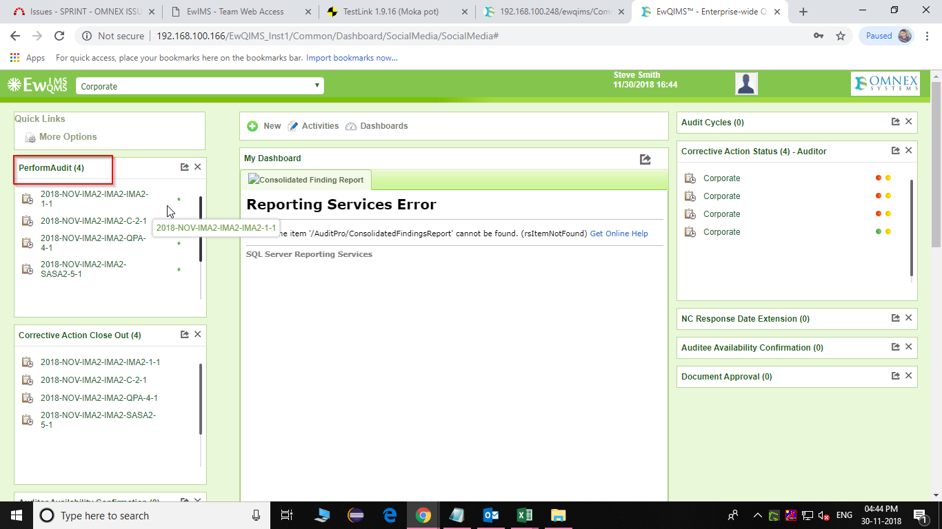The height and width of the screenshot is (529, 942).
Task: Open the Chrome menu with three dots
Action: coord(928,36)
